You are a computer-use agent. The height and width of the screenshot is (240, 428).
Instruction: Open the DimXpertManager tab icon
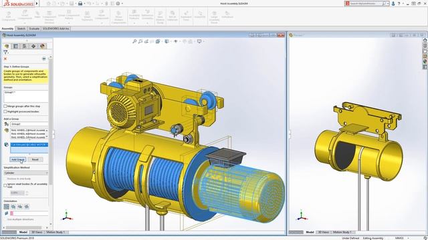33,46
